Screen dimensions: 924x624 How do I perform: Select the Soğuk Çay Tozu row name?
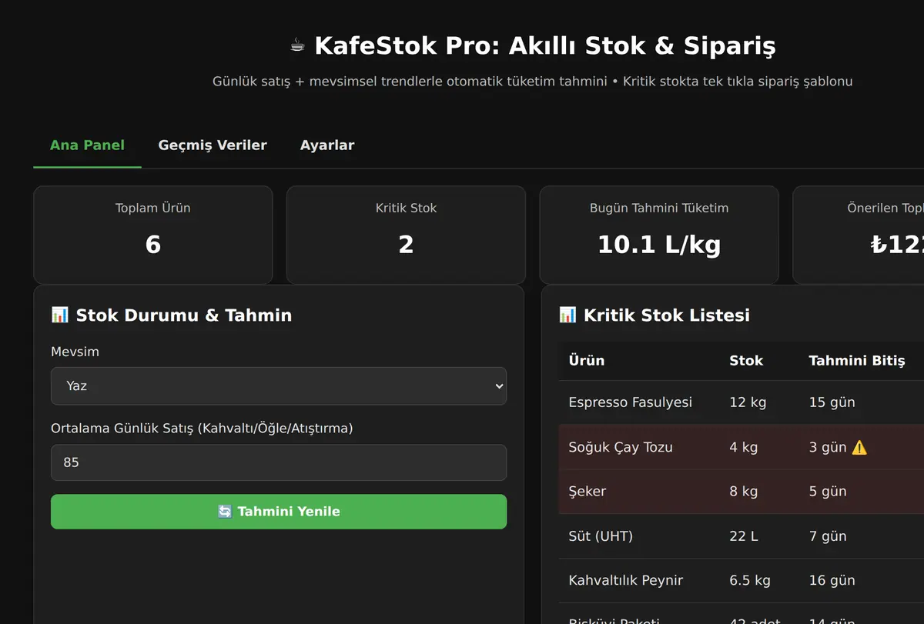[x=621, y=447]
